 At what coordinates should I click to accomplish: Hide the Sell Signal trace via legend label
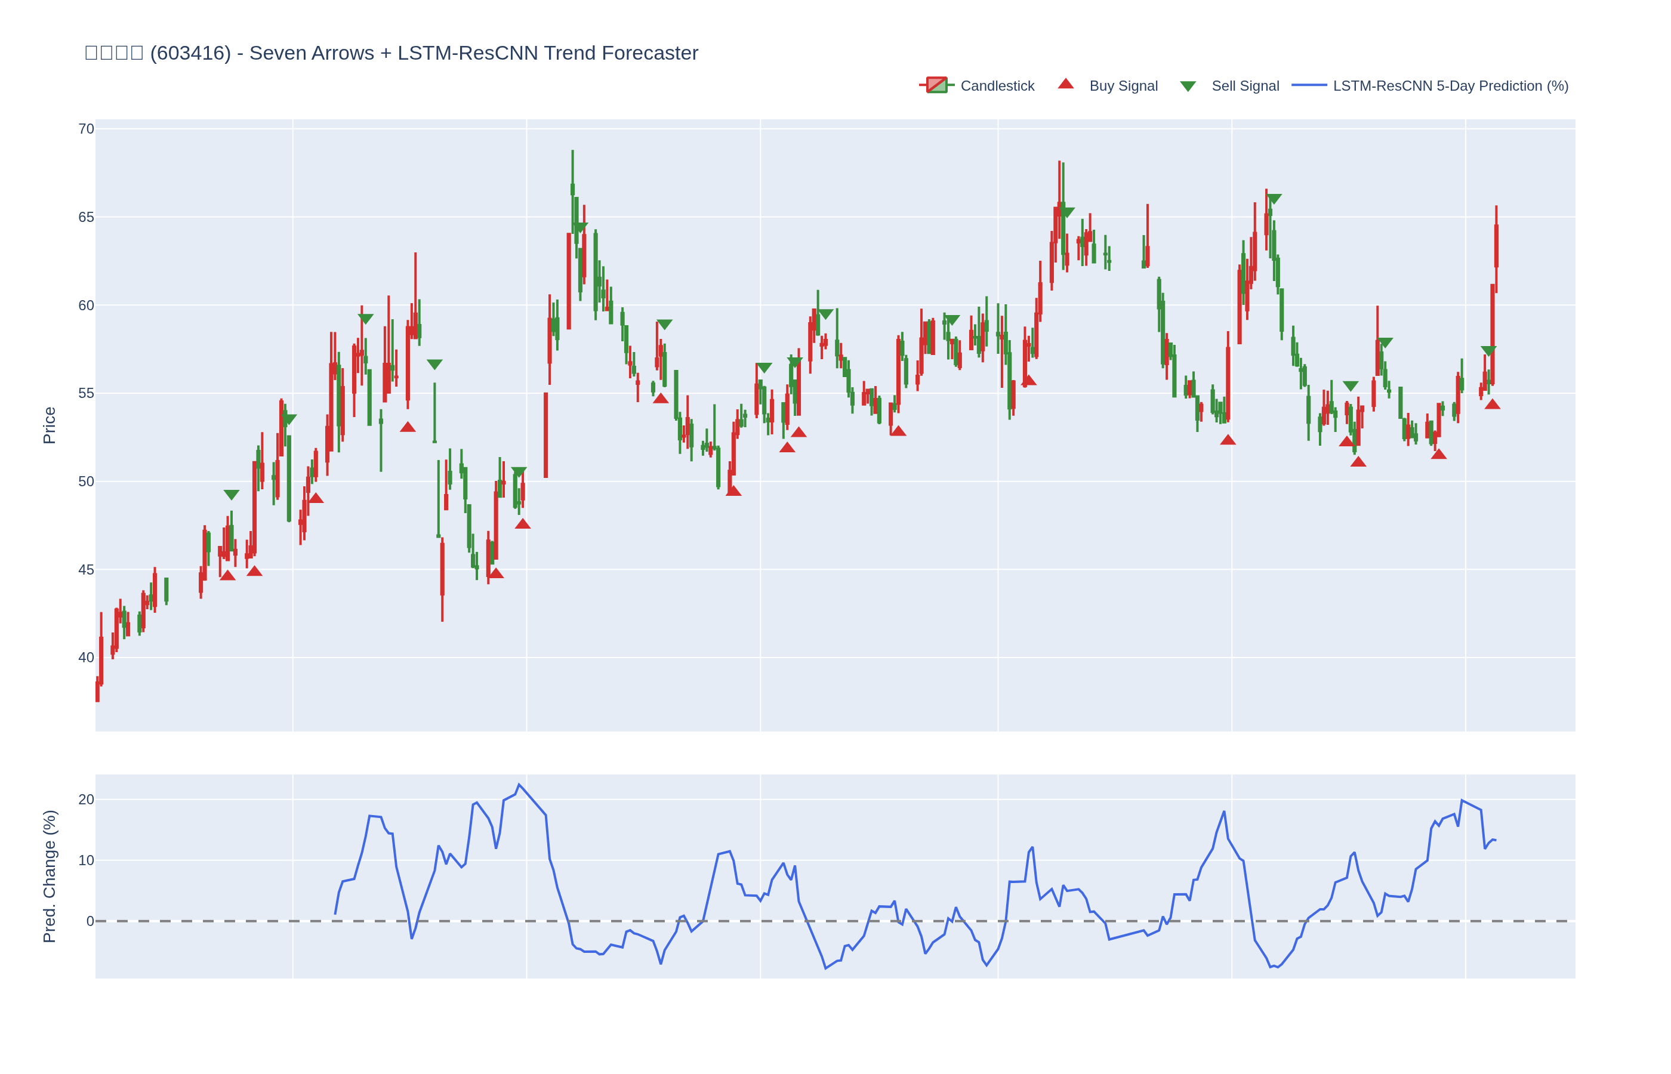(1245, 86)
